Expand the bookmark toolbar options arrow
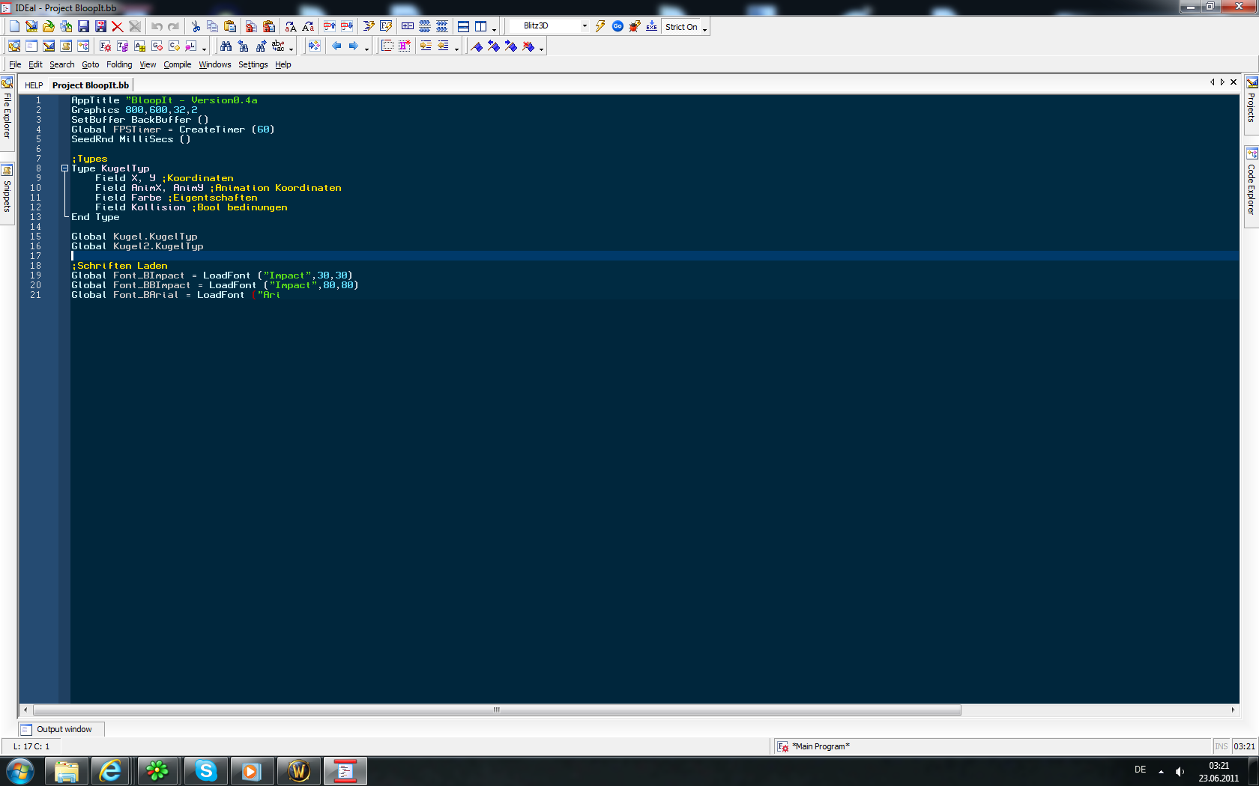Image resolution: width=1259 pixels, height=786 pixels. point(541,49)
